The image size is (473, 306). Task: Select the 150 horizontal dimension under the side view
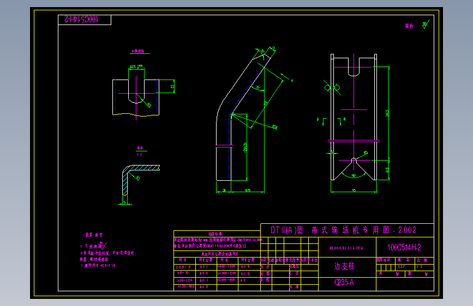coord(247,190)
